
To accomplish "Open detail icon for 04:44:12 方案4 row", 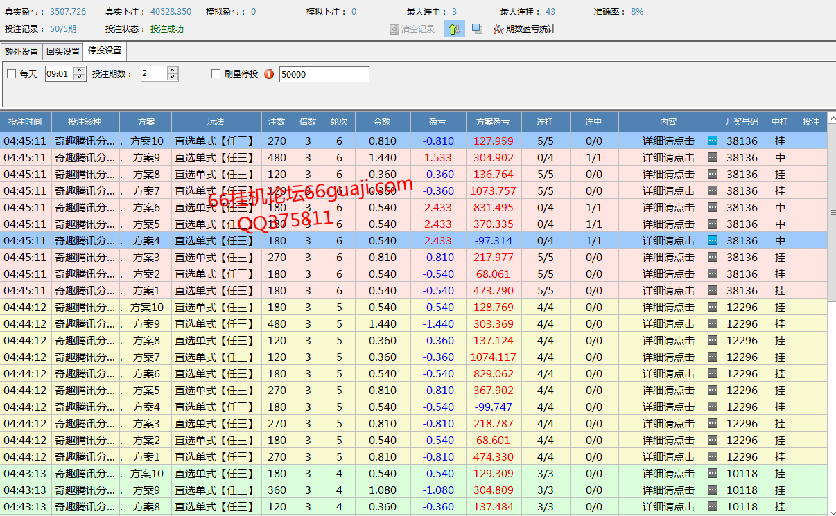I will click(713, 407).
